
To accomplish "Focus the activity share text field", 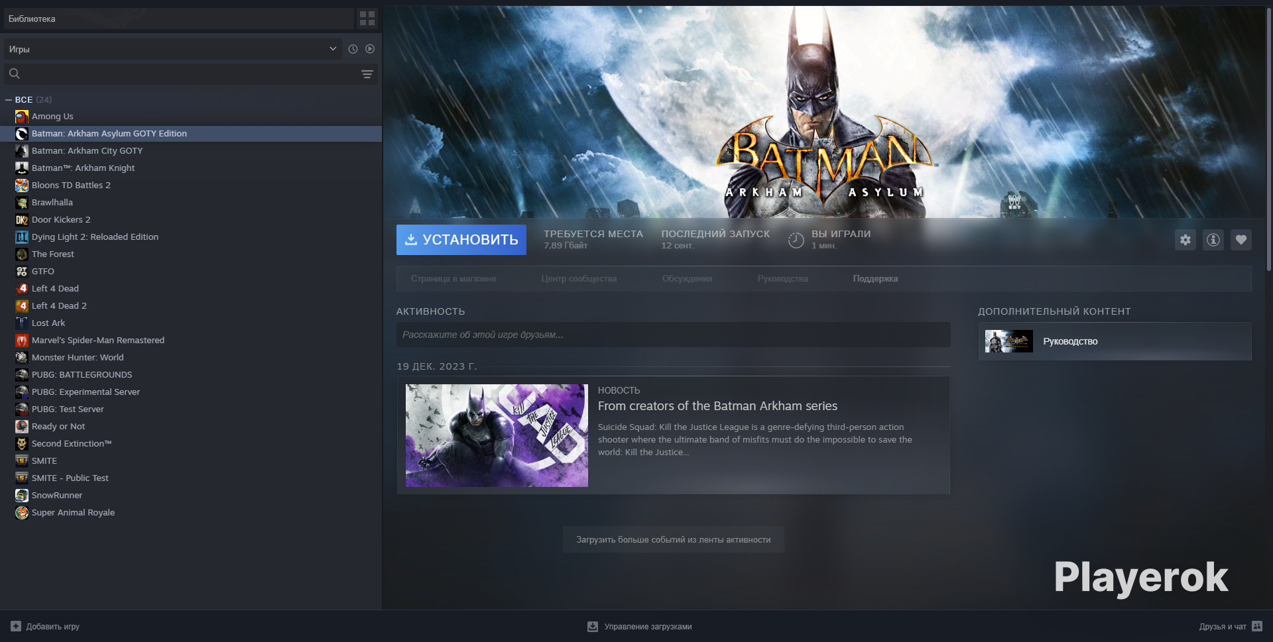I will click(x=673, y=335).
